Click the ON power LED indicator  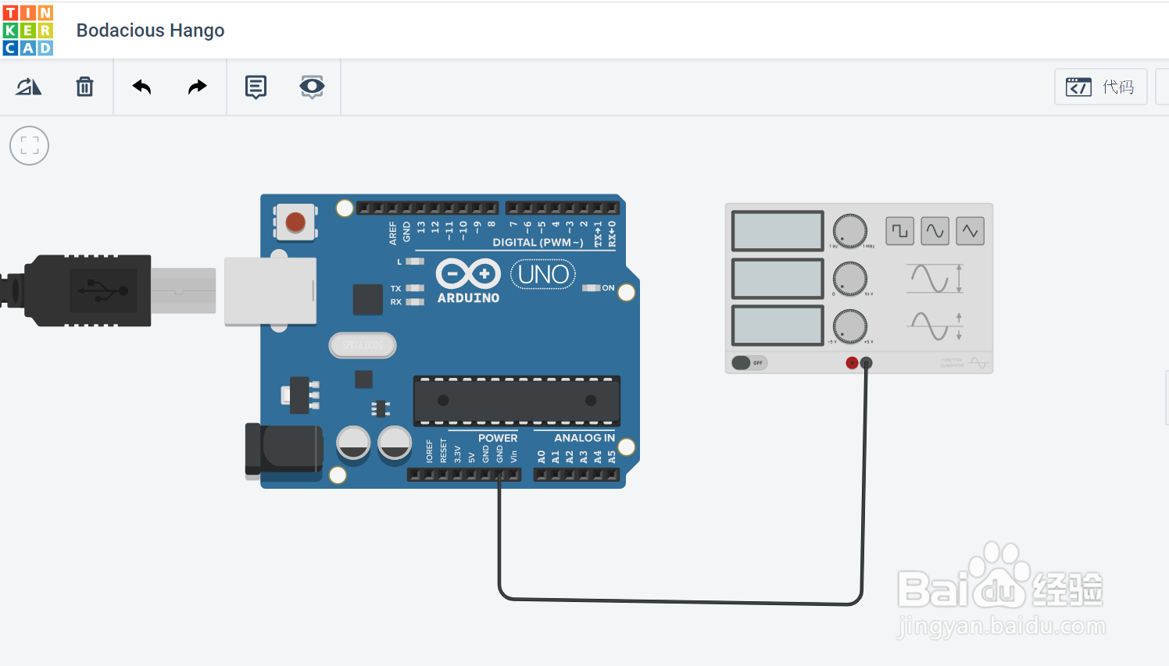tap(591, 288)
